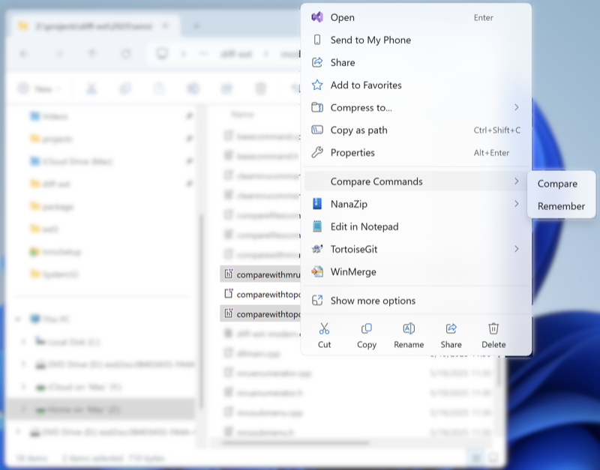Expand the Compress to submenu arrow

[517, 107]
